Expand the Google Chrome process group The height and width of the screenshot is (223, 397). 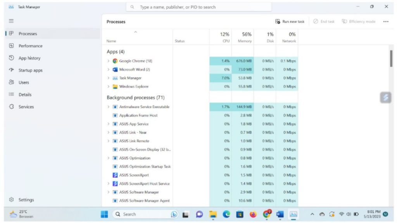(109, 61)
